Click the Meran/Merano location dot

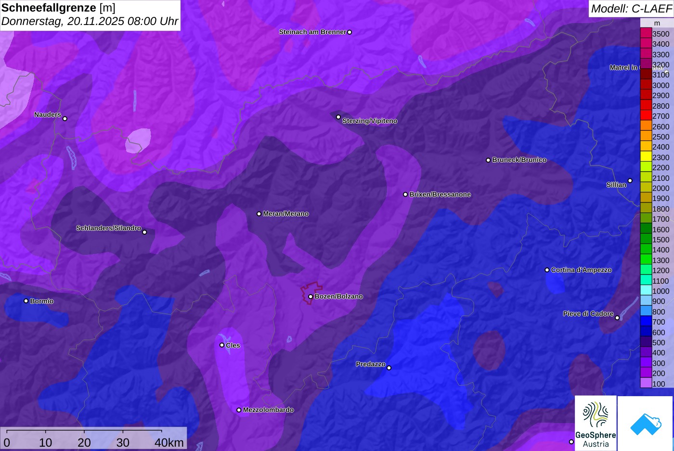pyautogui.click(x=259, y=213)
